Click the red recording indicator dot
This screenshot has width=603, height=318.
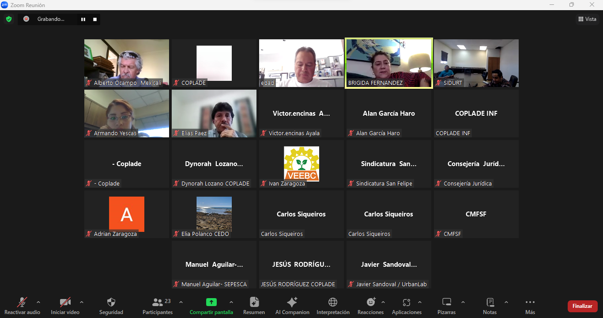[26, 19]
